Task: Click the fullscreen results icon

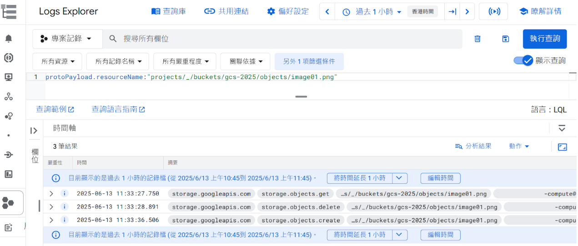Action: [563, 146]
